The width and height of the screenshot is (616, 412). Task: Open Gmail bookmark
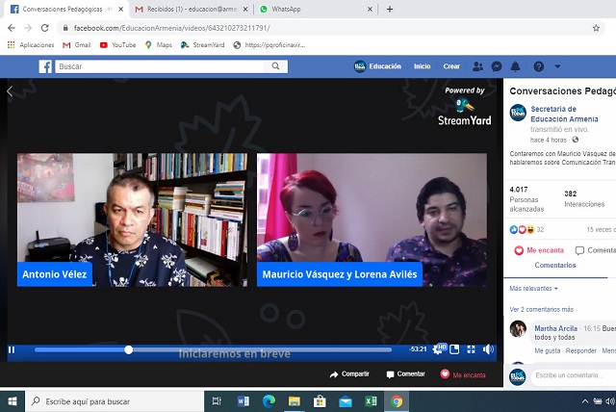coord(77,45)
